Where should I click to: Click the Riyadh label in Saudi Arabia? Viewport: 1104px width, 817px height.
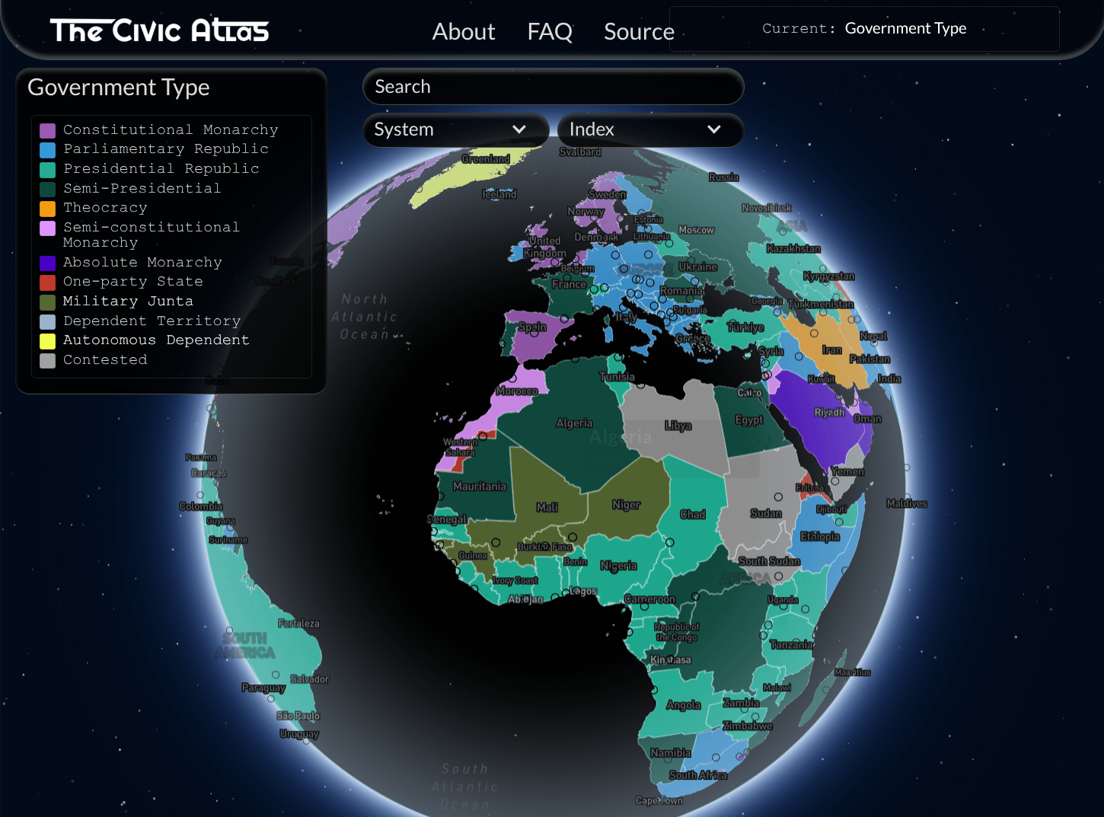pyautogui.click(x=829, y=413)
